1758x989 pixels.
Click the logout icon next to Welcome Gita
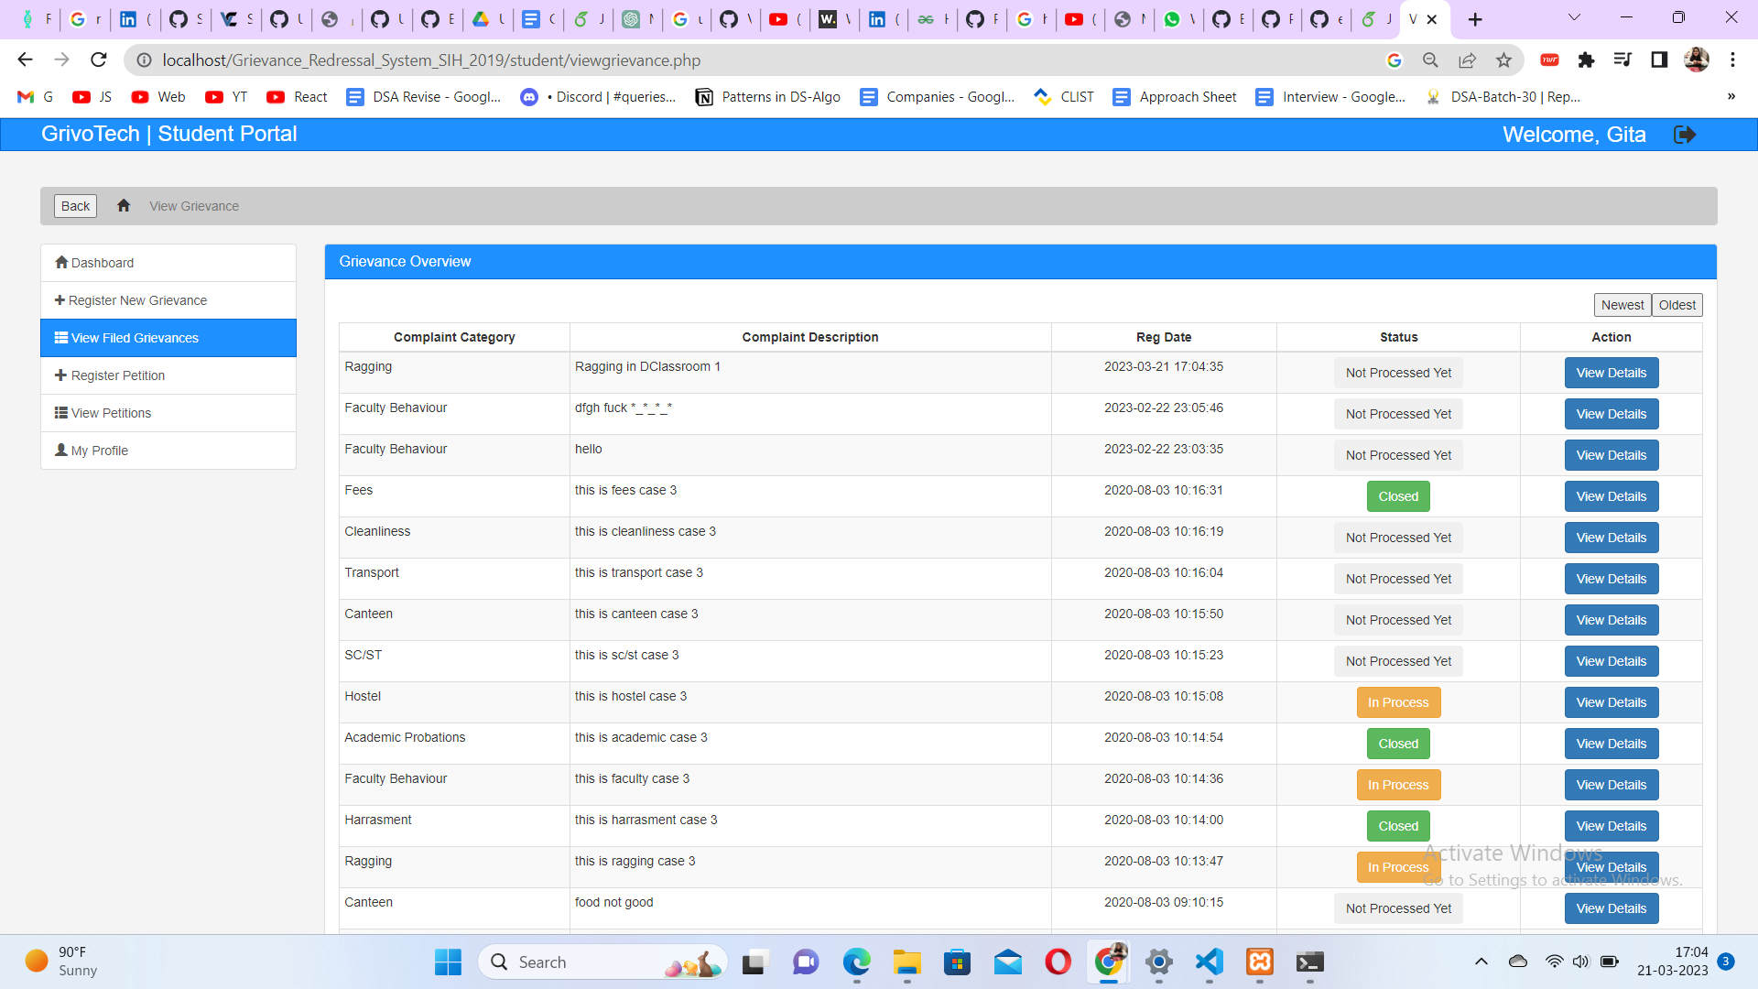click(x=1686, y=135)
